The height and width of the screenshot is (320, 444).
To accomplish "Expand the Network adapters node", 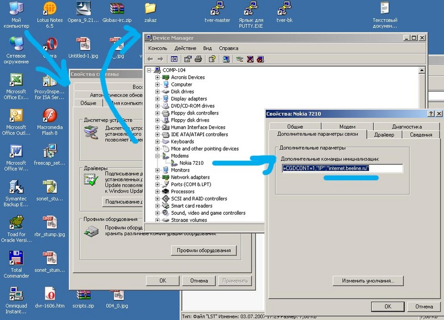I will tap(157, 177).
